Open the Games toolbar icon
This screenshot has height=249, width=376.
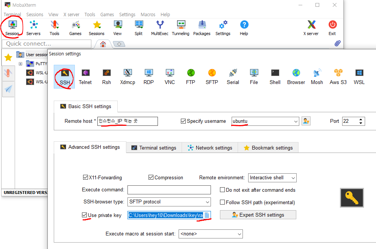pyautogui.click(x=75, y=28)
